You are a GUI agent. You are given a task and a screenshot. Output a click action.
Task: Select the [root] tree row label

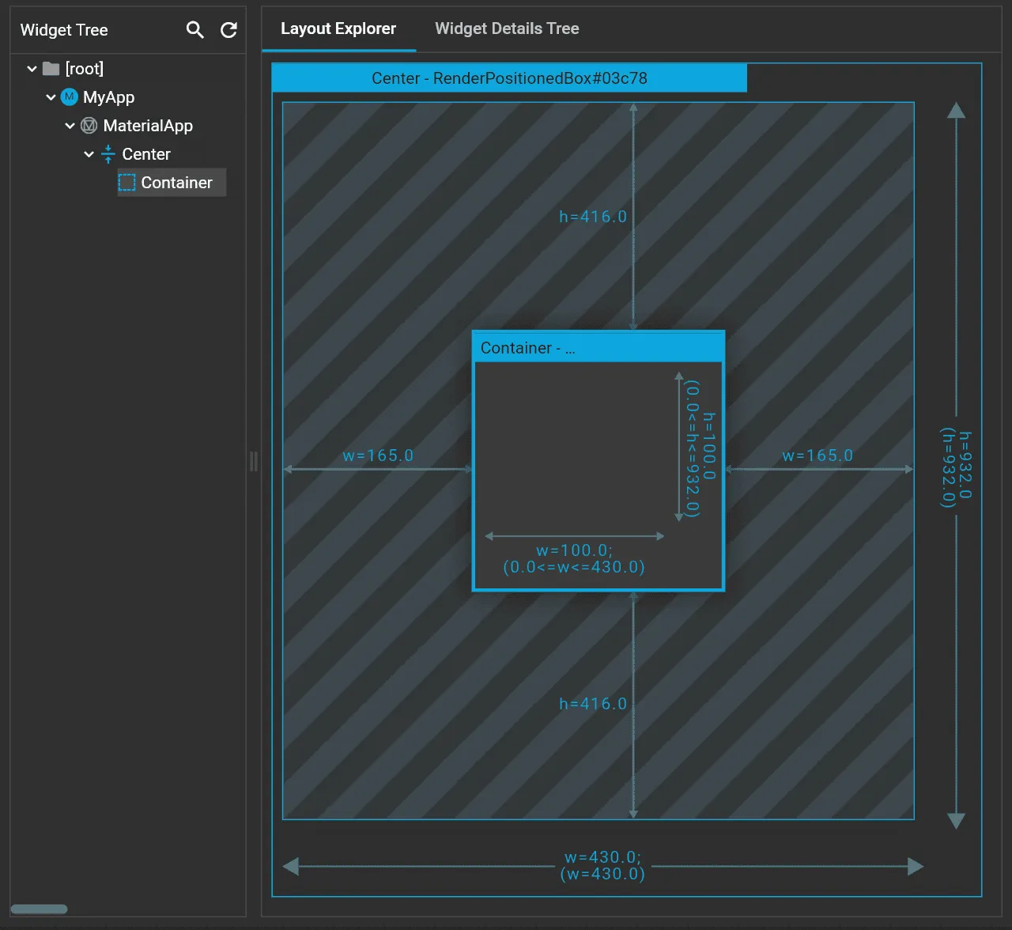pos(85,69)
